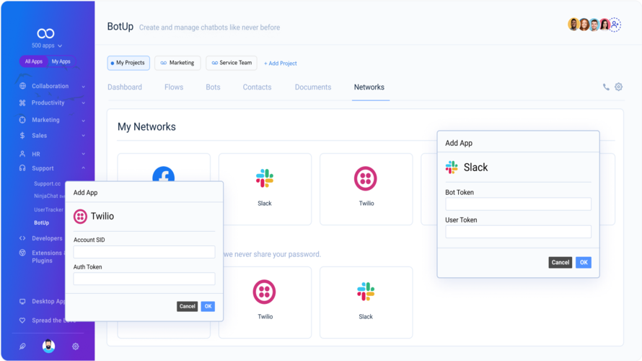
Task: Select the My Projects project button
Action: tap(128, 63)
